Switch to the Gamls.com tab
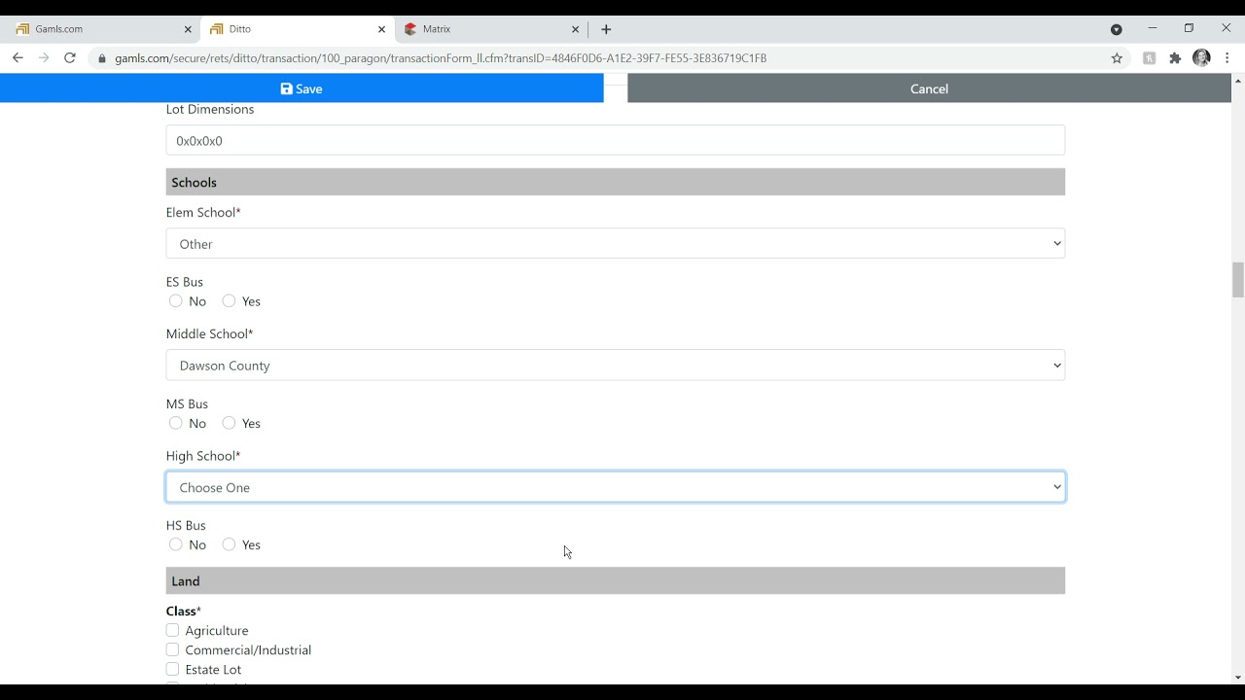1245x700 pixels. (102, 29)
